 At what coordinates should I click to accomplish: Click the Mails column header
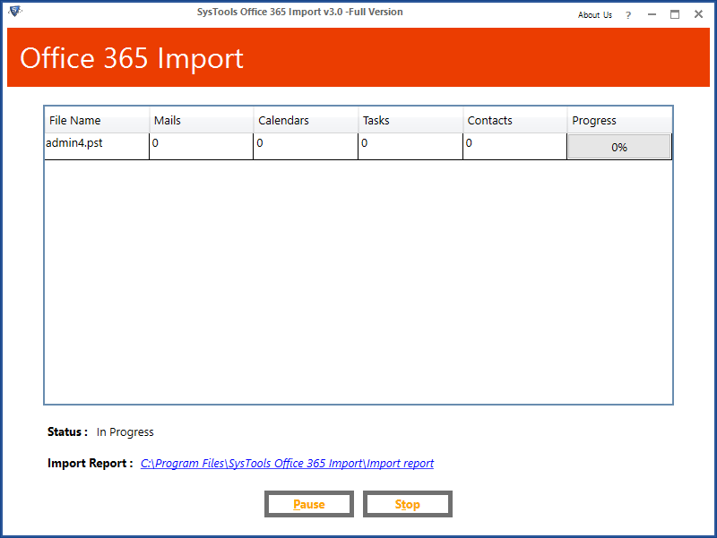point(201,120)
